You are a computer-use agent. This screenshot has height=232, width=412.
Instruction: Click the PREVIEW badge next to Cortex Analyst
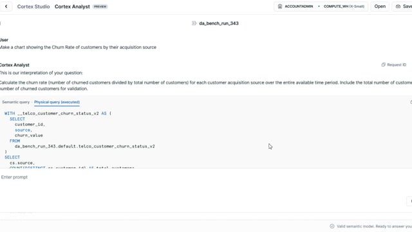click(x=100, y=6)
